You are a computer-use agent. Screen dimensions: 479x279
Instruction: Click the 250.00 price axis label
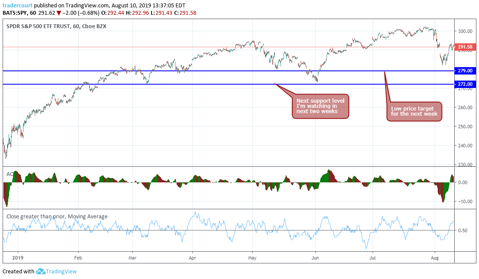(x=465, y=127)
